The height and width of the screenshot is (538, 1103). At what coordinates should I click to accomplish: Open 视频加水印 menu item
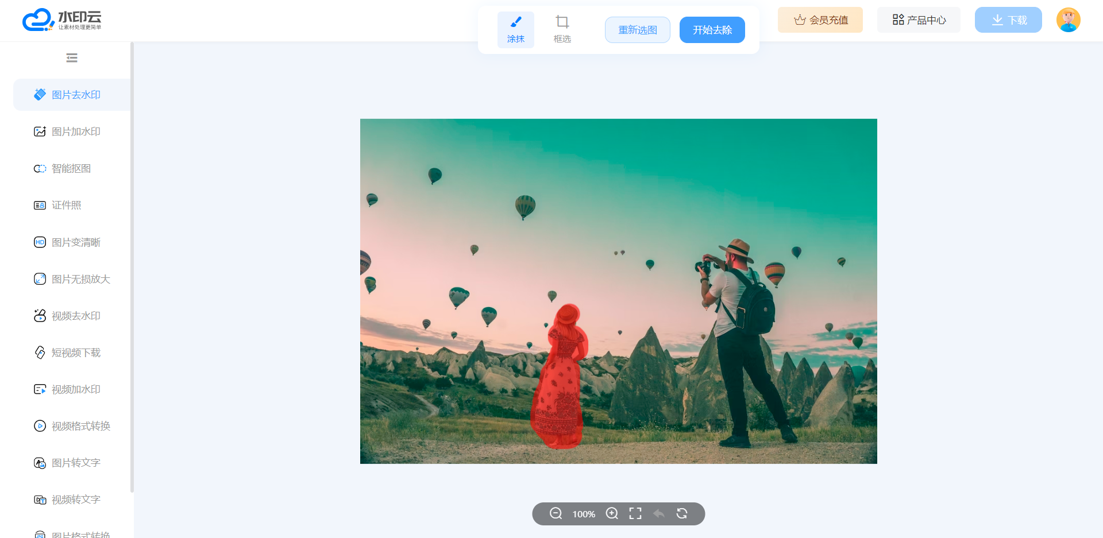(x=72, y=389)
